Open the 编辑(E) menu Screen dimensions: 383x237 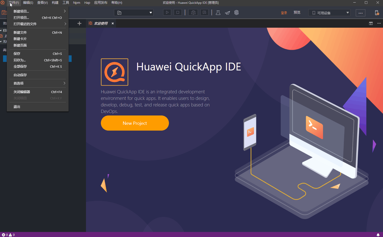(28, 3)
